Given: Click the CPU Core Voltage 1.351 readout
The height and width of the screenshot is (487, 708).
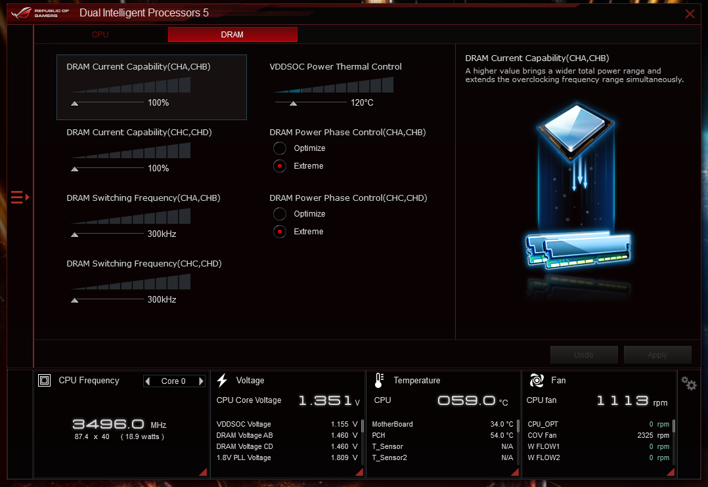Looking at the screenshot, I should pos(328,400).
